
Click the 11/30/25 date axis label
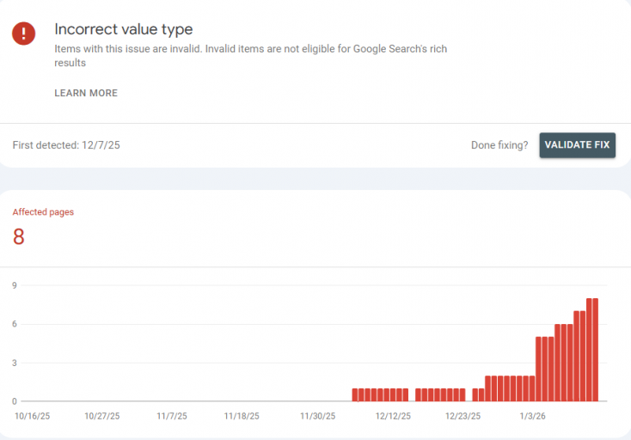pyautogui.click(x=317, y=416)
